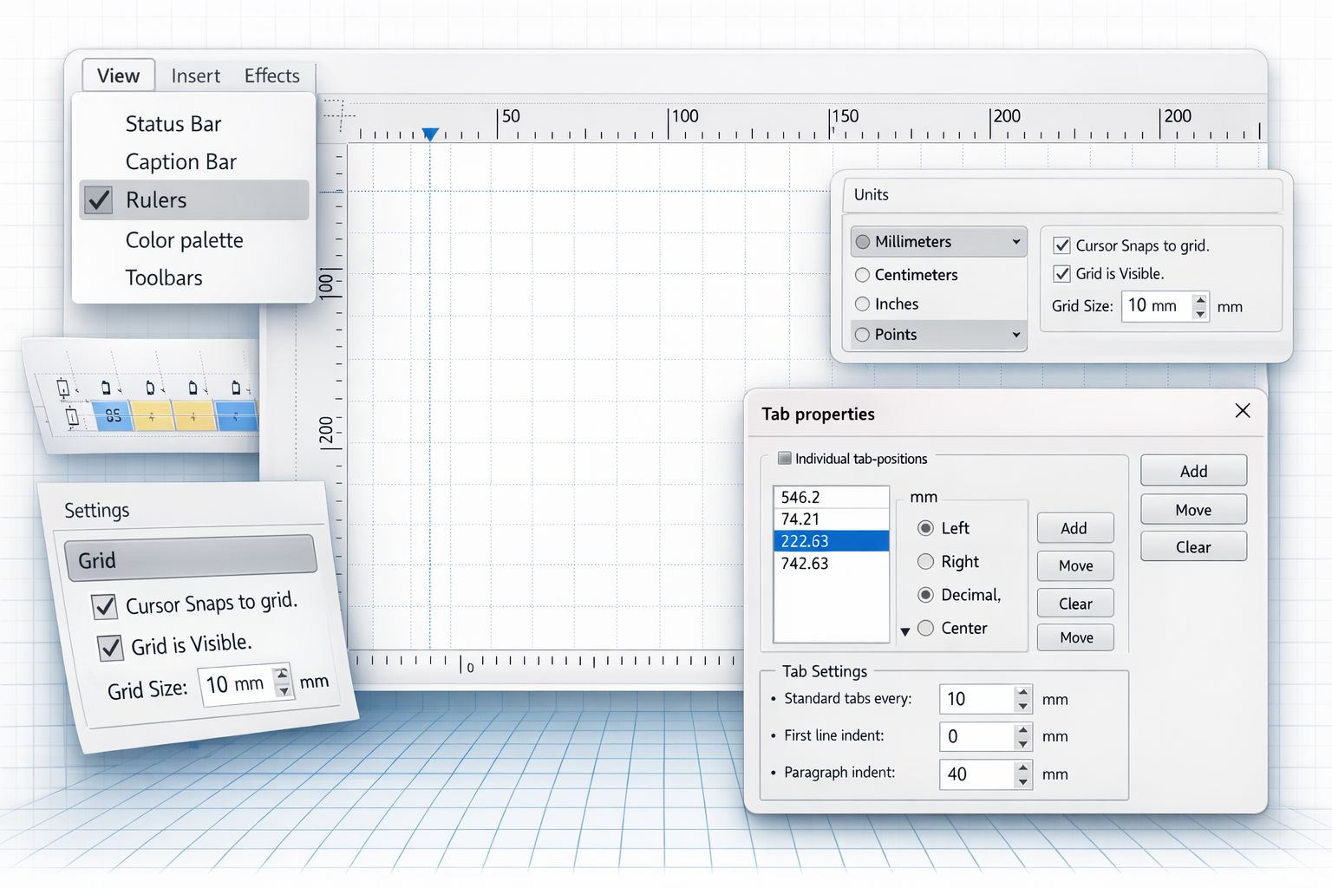Open the Millimeters dropdown in the Units panel
The image size is (1332, 888).
1016,241
